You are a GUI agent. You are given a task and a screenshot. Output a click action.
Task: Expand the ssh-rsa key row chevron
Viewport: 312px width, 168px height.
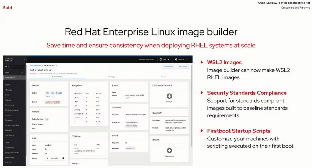tap(47, 158)
